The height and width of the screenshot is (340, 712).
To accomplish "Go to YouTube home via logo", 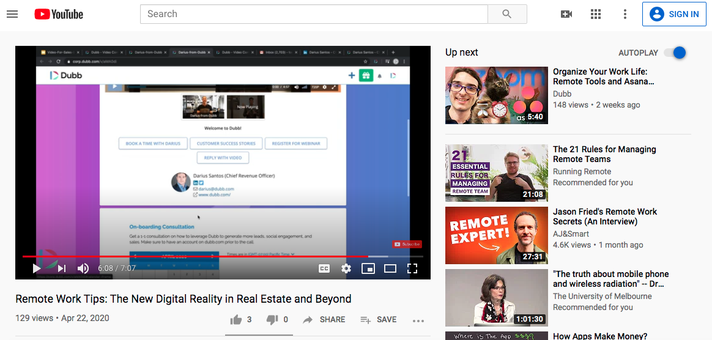I will [59, 15].
